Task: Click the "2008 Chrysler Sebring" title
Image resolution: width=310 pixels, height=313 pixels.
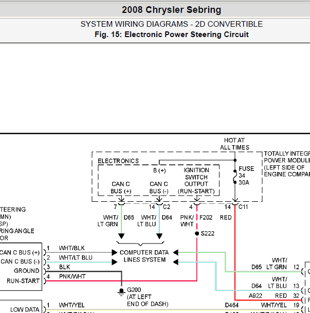Action: 171,10
